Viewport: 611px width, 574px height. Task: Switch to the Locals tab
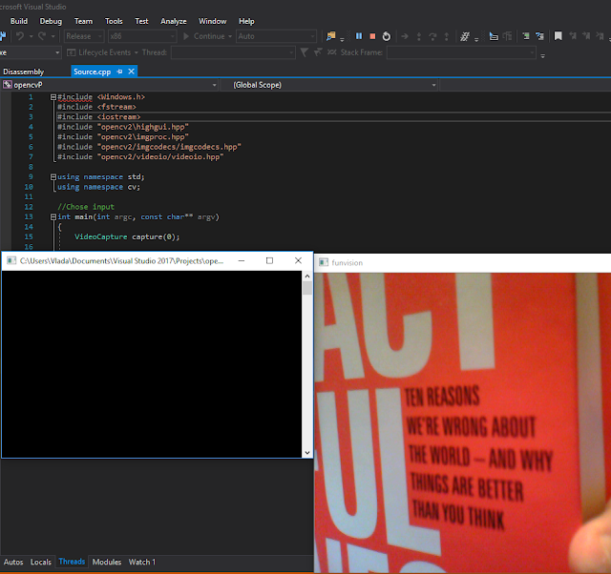coord(41,562)
